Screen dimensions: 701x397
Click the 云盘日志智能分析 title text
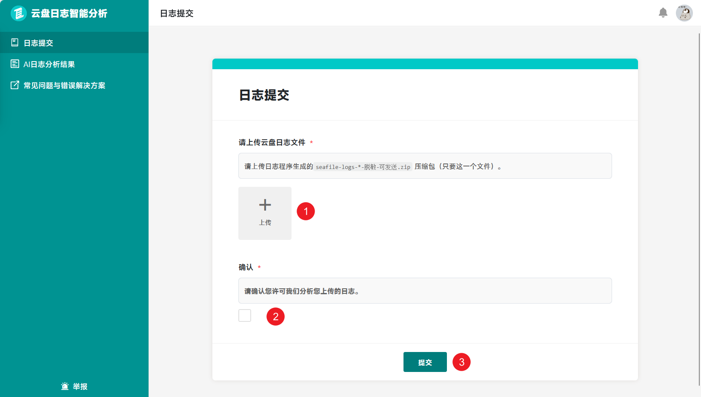[69, 14]
